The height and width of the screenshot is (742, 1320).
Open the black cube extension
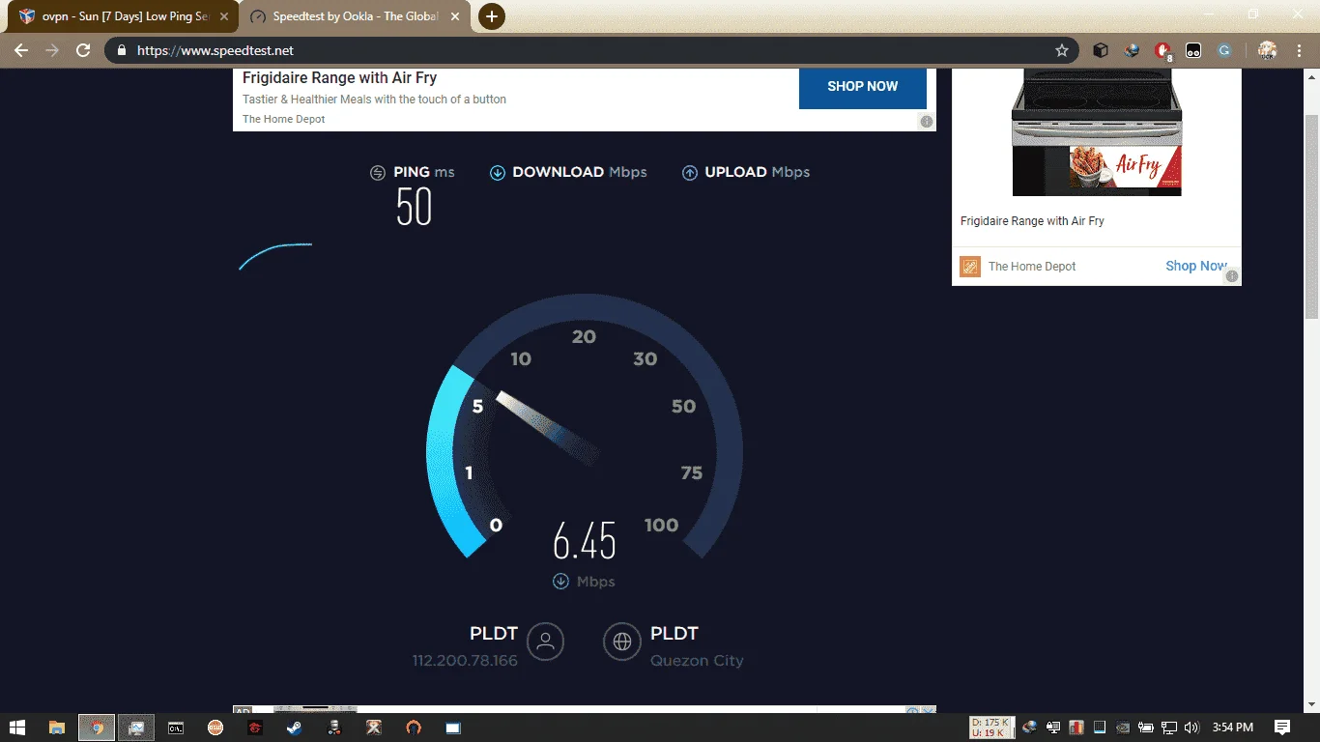[1100, 50]
